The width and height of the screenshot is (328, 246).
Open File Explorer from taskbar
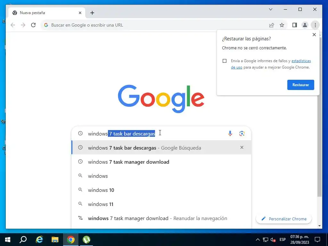click(55, 240)
